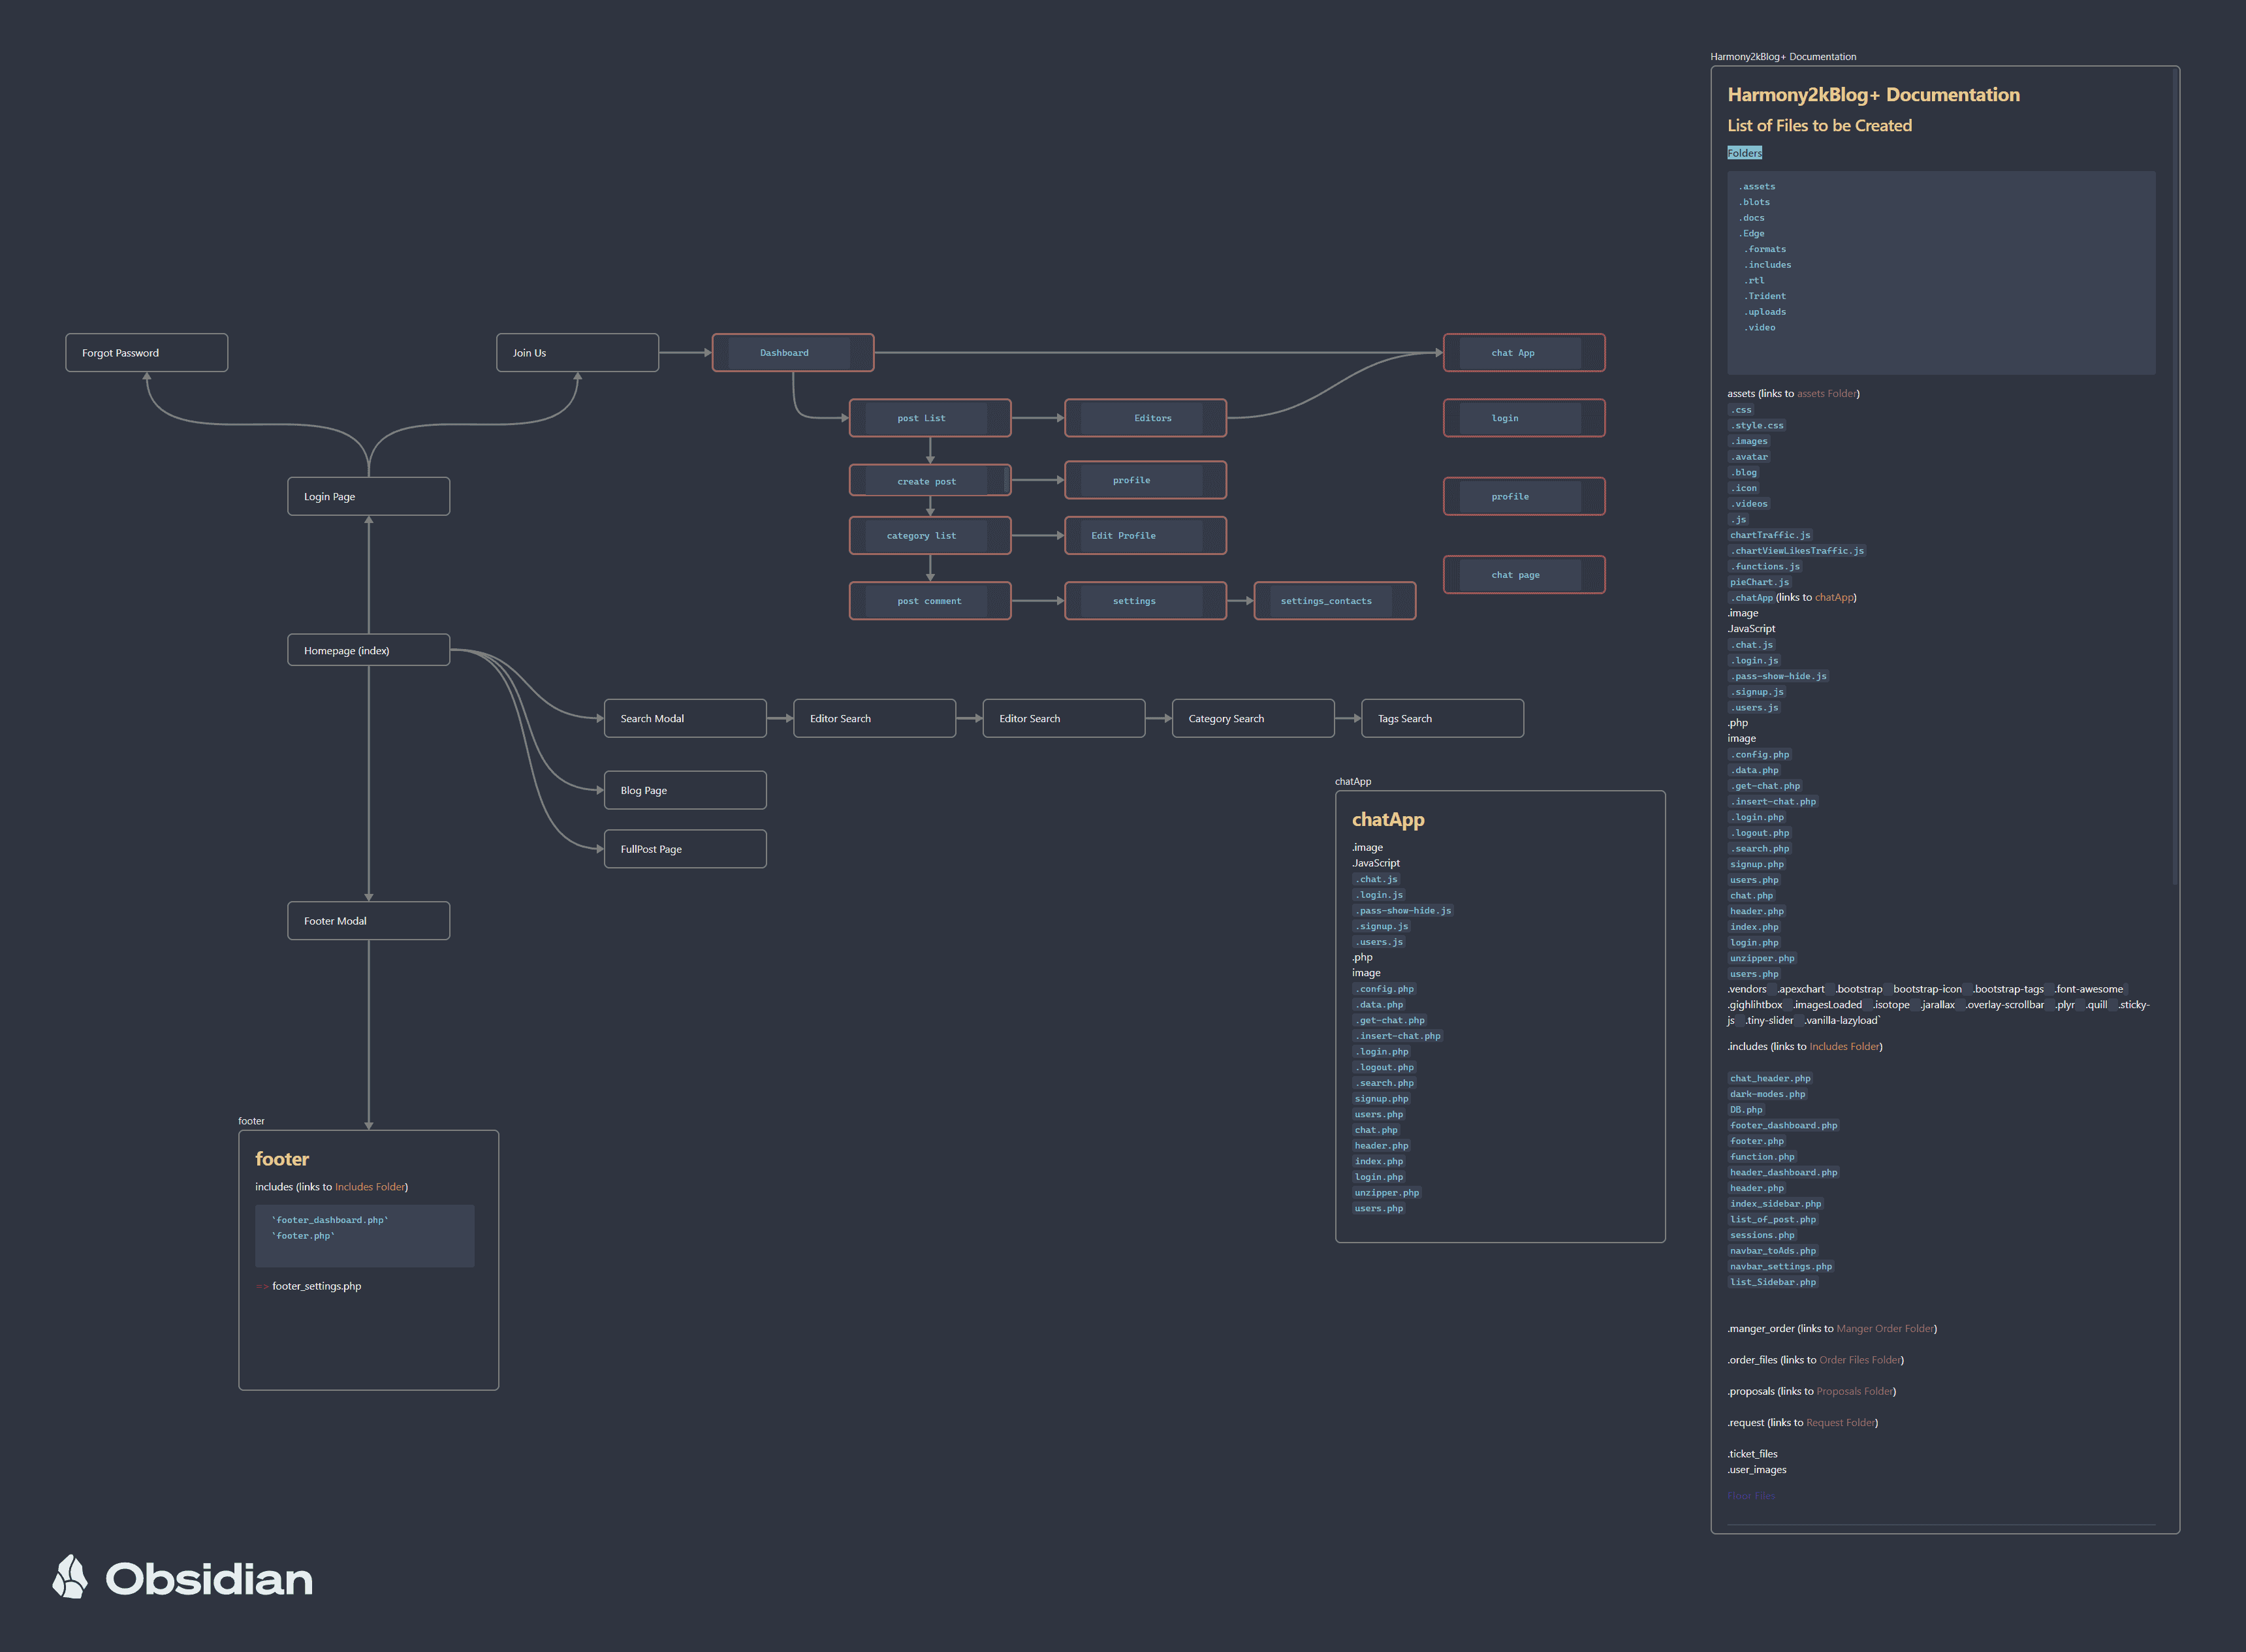Viewport: 2246px width, 1652px height.
Task: Click the create post node
Action: 930,481
